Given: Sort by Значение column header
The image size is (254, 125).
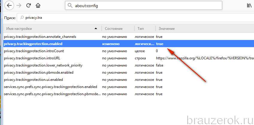Looking at the screenshot, I should coord(205,29).
